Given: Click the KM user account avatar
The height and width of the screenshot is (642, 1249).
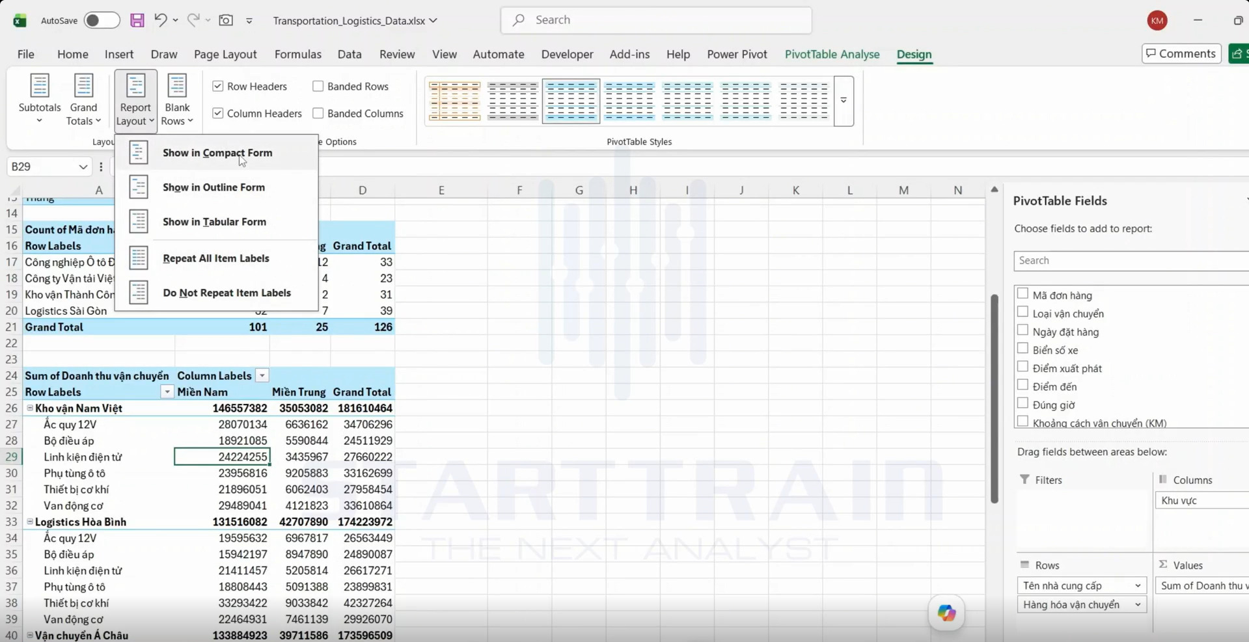Looking at the screenshot, I should click(x=1157, y=20).
